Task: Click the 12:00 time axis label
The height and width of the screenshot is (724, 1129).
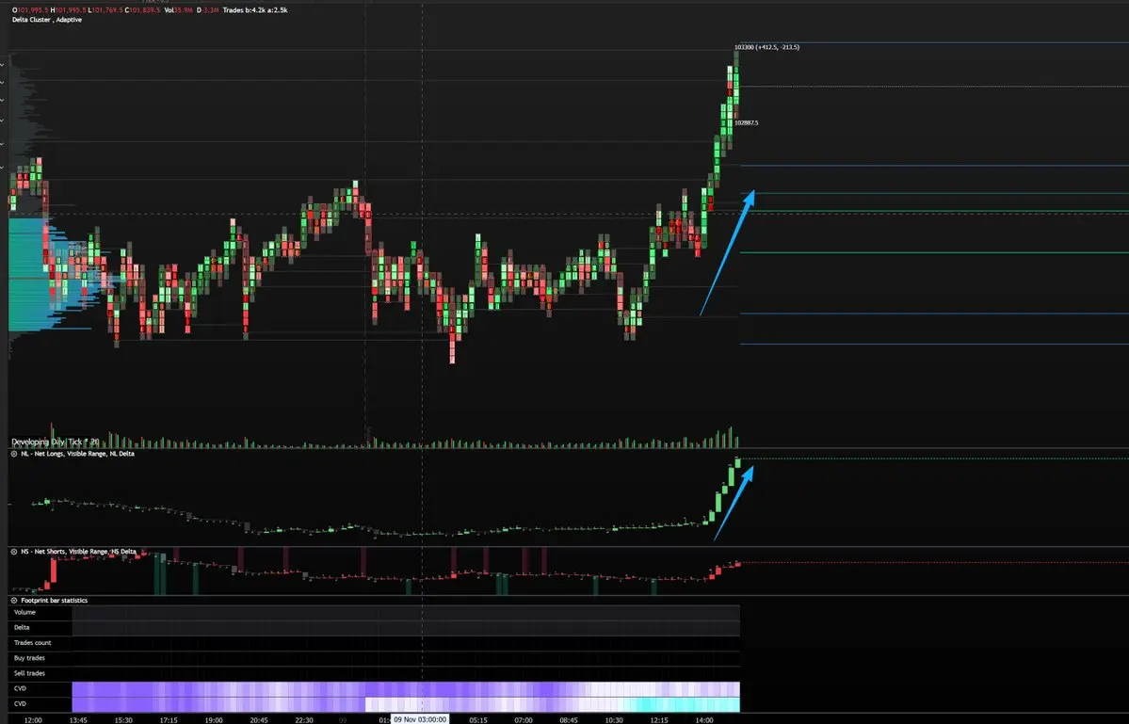Action: click(x=33, y=719)
